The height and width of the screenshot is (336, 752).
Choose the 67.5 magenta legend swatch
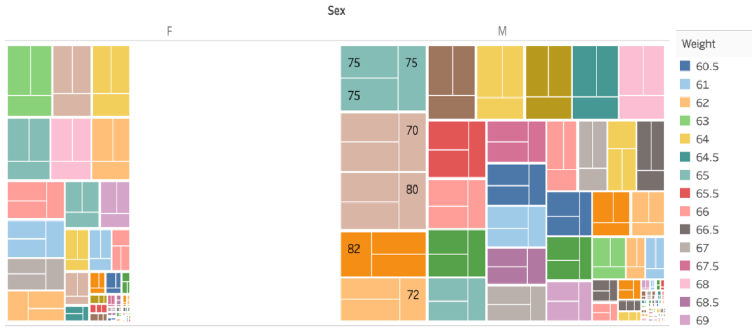pos(685,266)
